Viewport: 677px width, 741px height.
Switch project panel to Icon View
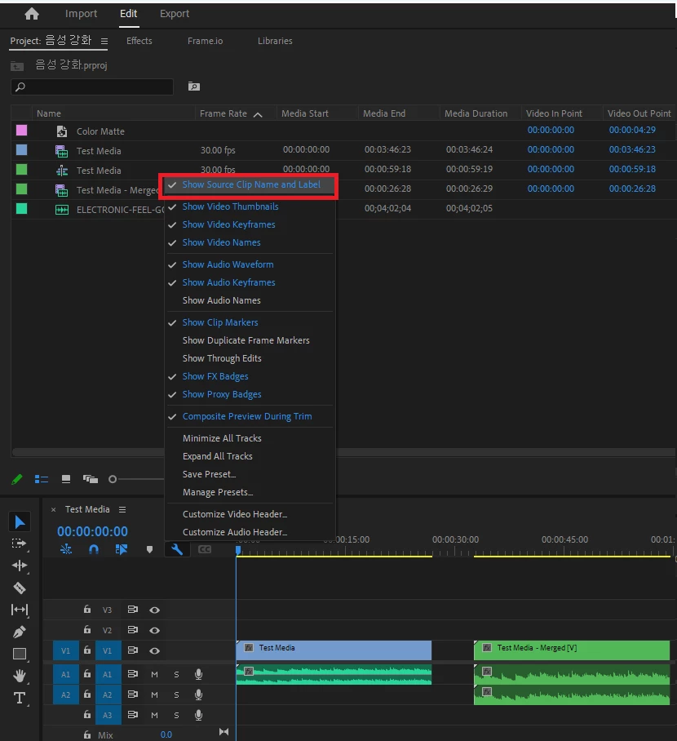point(66,479)
